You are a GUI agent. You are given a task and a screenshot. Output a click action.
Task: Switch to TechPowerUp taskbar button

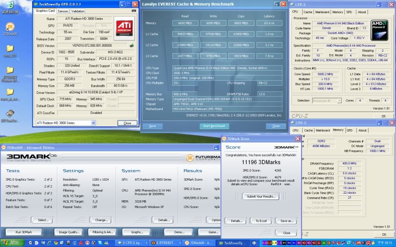[233, 243]
